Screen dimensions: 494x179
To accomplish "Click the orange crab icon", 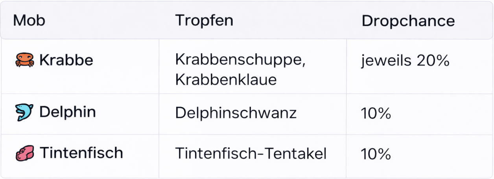I will click(25, 60).
